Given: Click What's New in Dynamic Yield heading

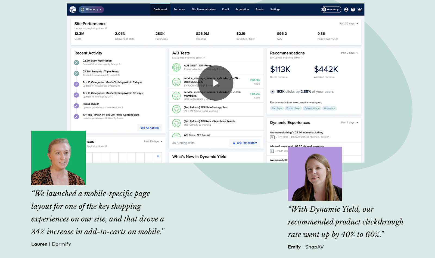Looking at the screenshot, I should coord(199,157).
